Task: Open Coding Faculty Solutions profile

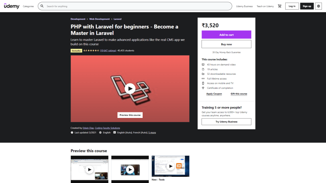Action: tap(107, 128)
